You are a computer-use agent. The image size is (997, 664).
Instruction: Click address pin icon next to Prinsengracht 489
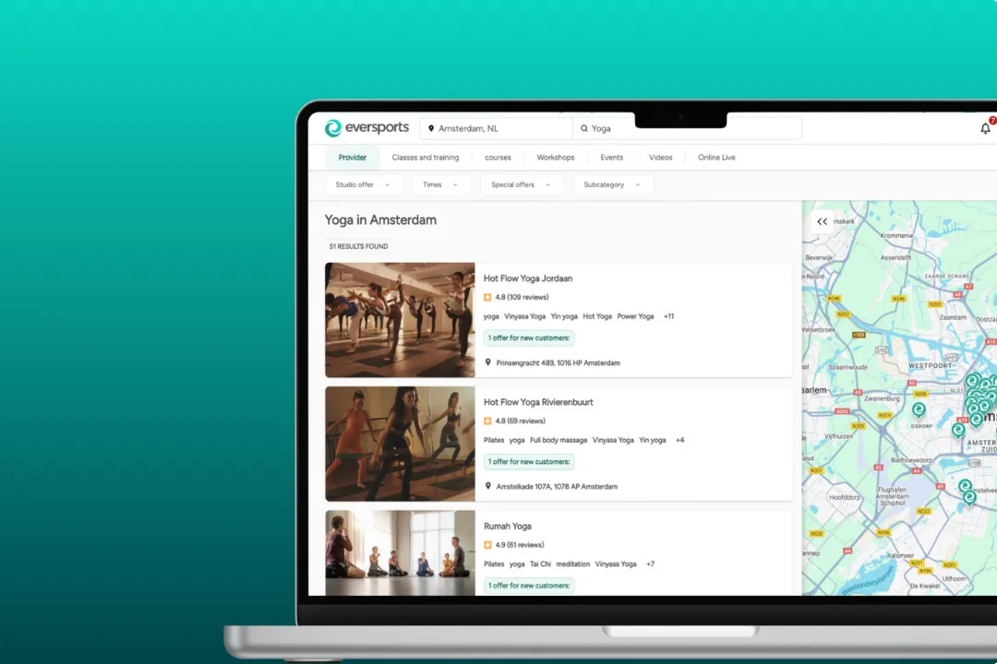(487, 362)
